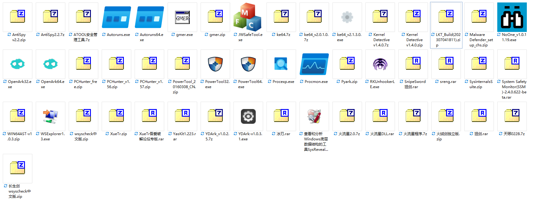This screenshot has width=533, height=207.
Task: Select the OpenArk32.exe icon
Action: [18, 64]
